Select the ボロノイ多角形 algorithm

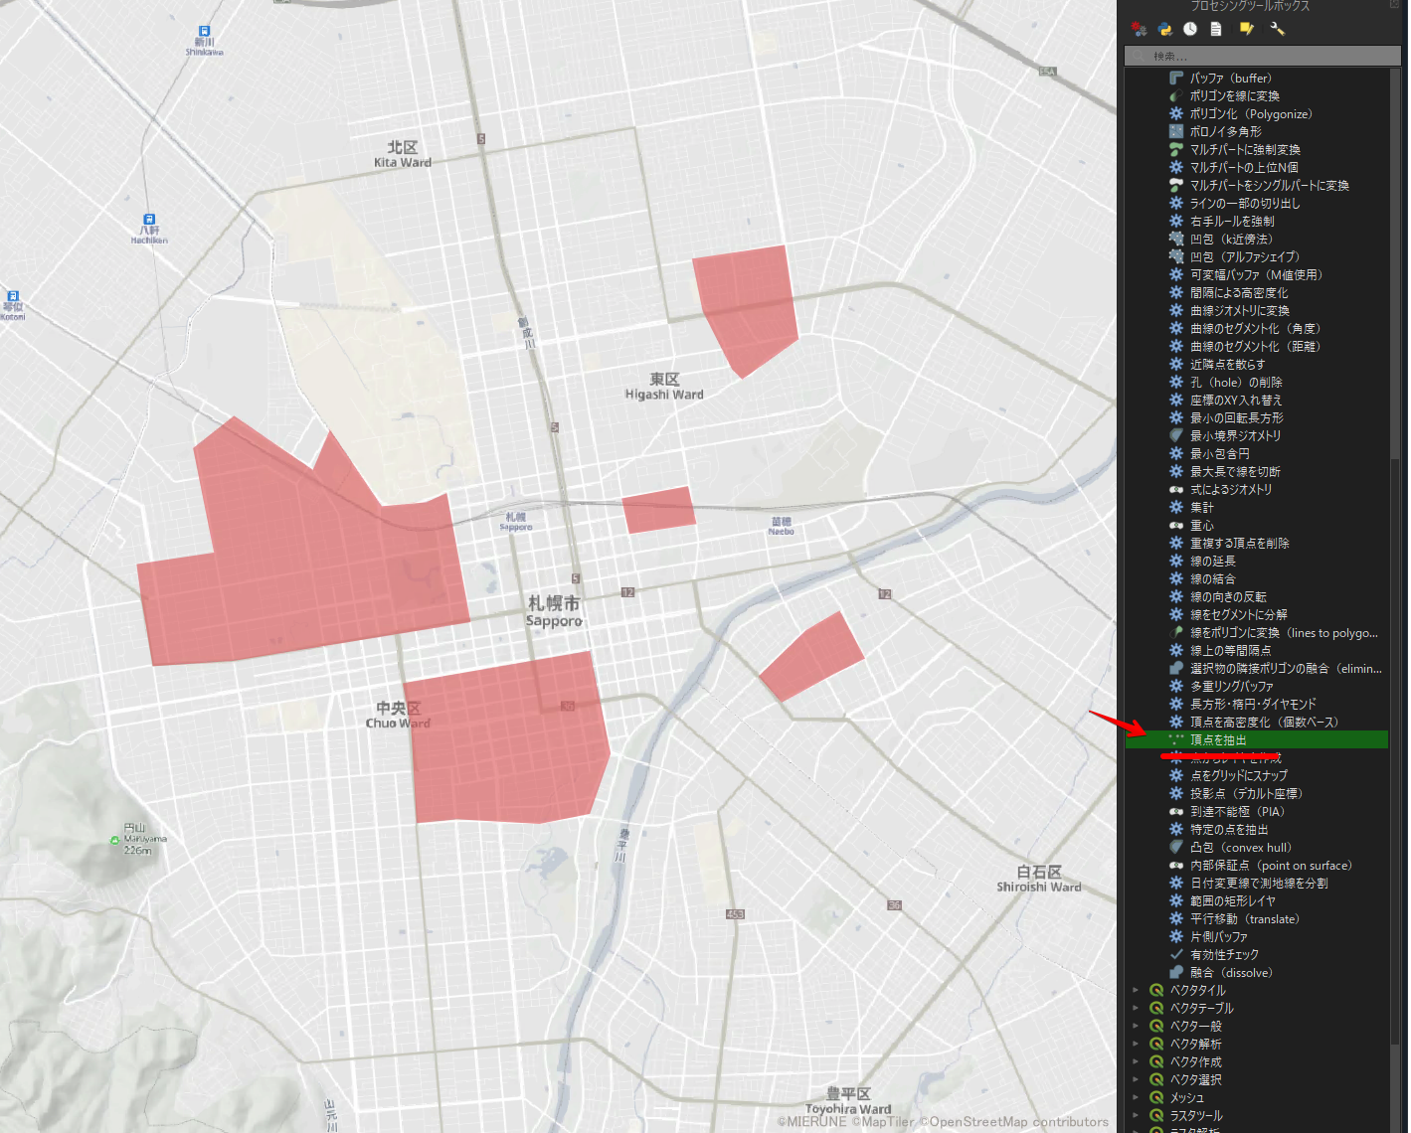[x=1226, y=132]
